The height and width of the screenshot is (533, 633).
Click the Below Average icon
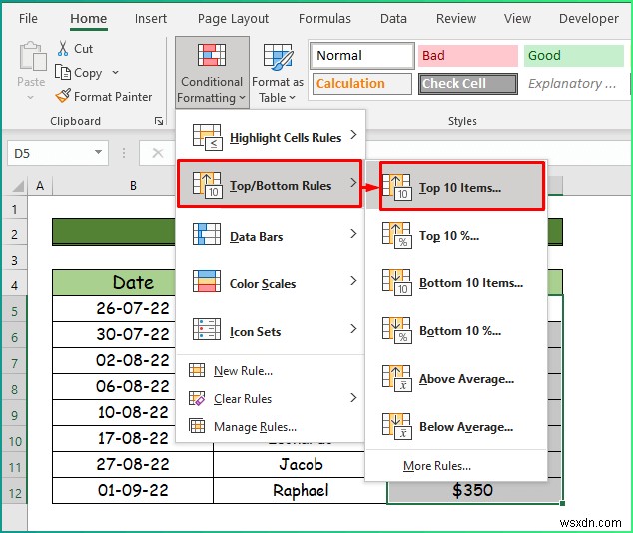tap(397, 426)
